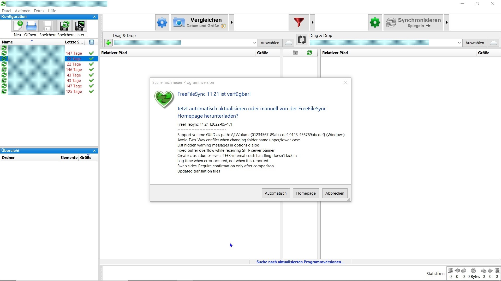Click Homepage button in update dialog

point(306,193)
